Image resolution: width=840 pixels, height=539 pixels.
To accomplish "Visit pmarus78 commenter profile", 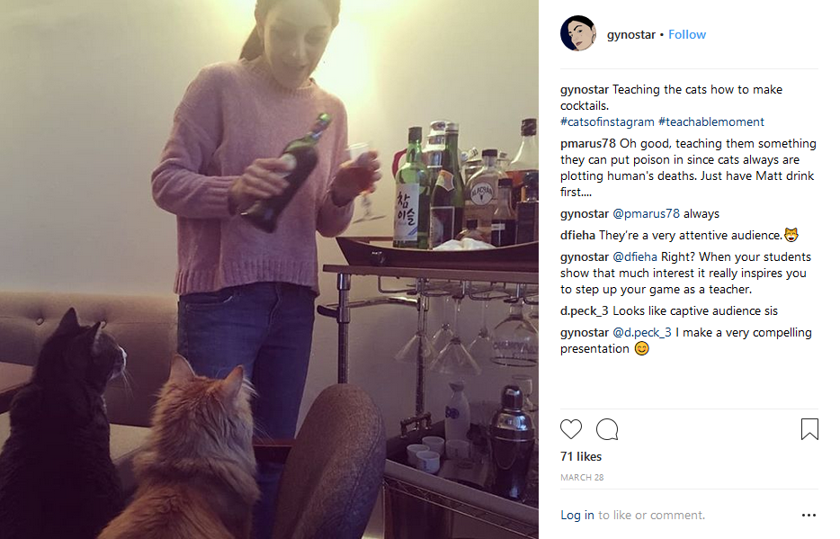I will point(588,144).
